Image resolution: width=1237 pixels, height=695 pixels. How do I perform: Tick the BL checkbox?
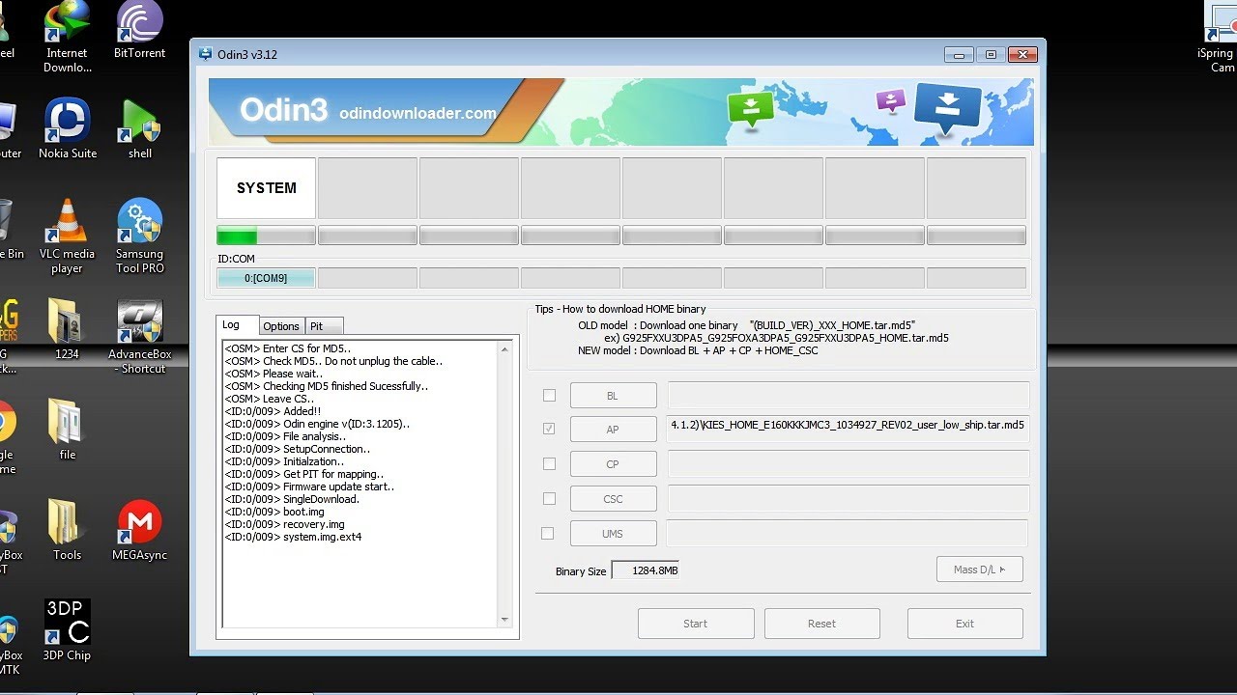549,396
